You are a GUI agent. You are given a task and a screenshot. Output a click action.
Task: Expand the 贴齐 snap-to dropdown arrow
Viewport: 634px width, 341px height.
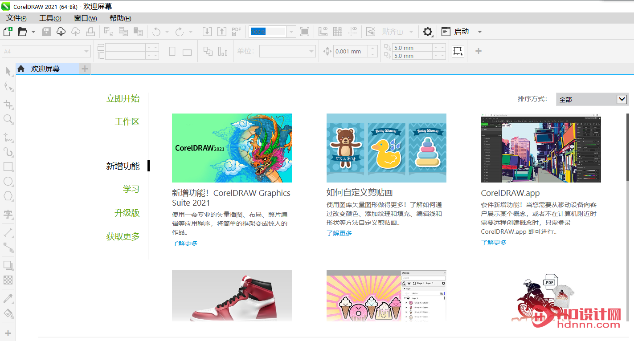411,32
